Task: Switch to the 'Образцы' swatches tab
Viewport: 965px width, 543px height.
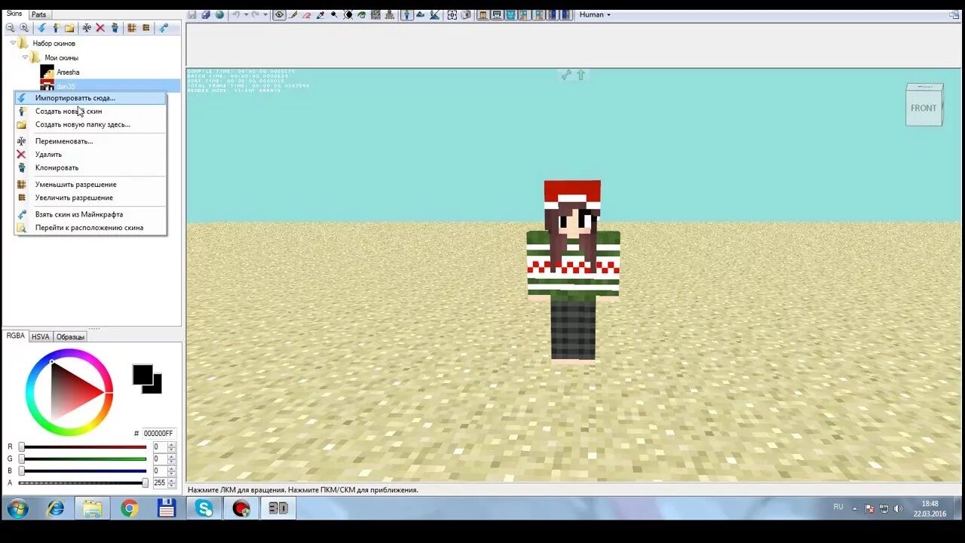Action: (70, 337)
